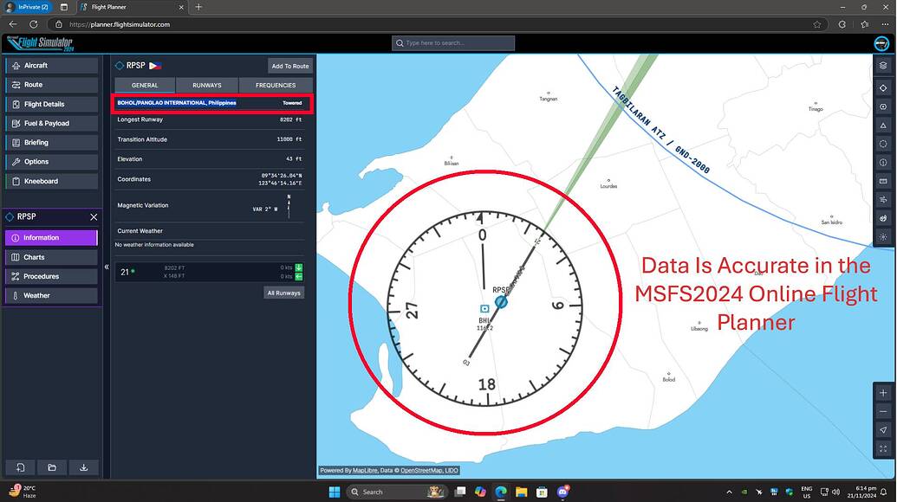This screenshot has height=502, width=897.
Task: Click the green wind arrow beside 0 kts
Action: click(298, 277)
